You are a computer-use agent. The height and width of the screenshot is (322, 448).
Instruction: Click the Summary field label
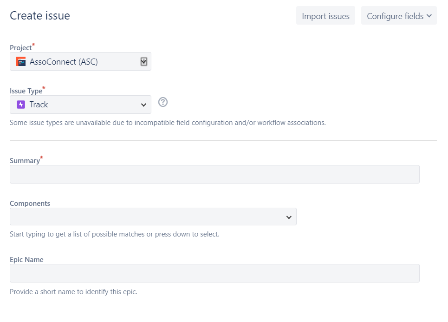pos(25,161)
